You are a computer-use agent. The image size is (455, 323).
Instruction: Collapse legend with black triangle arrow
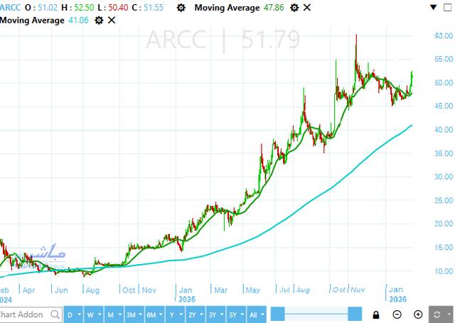coord(434,7)
